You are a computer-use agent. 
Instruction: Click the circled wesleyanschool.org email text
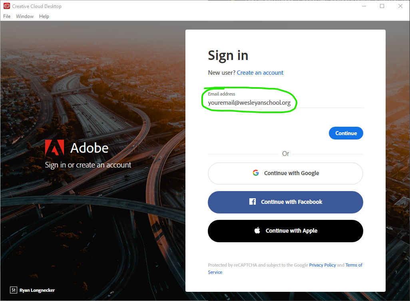(249, 102)
